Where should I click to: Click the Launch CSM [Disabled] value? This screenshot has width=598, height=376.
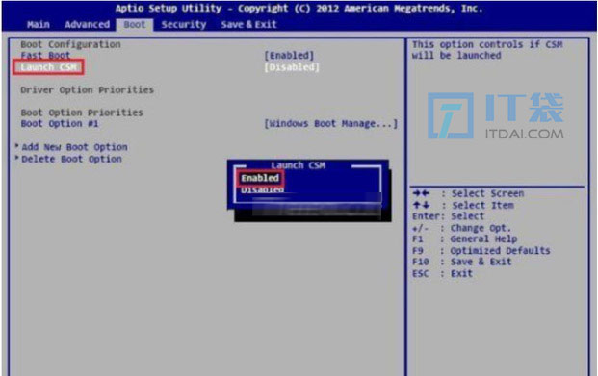(292, 67)
